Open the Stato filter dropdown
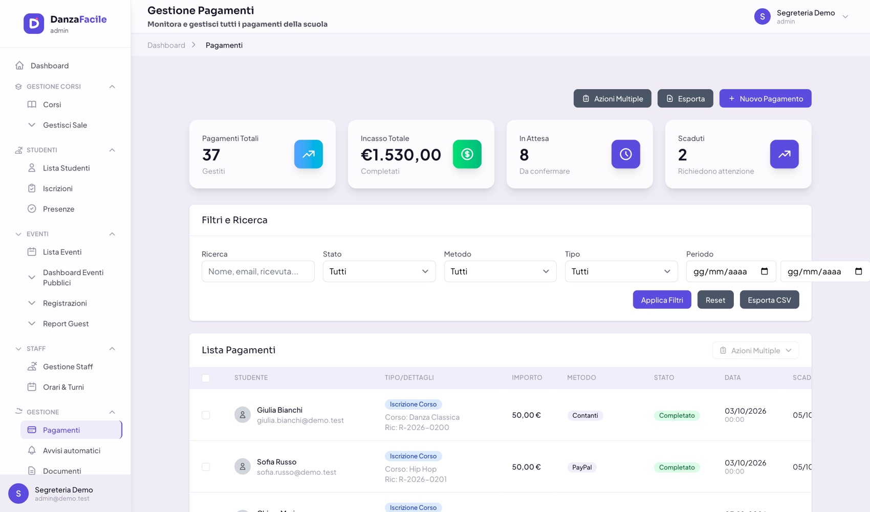 click(x=379, y=271)
